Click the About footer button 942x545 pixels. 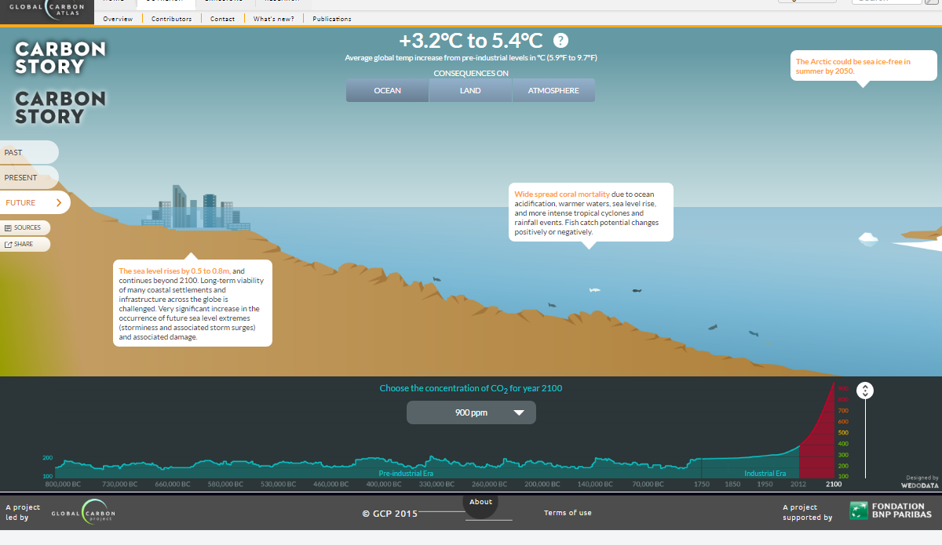(480, 501)
